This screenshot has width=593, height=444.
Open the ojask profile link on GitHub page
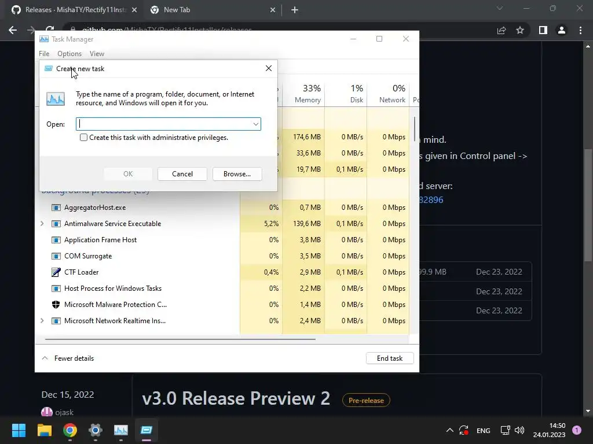click(64, 412)
